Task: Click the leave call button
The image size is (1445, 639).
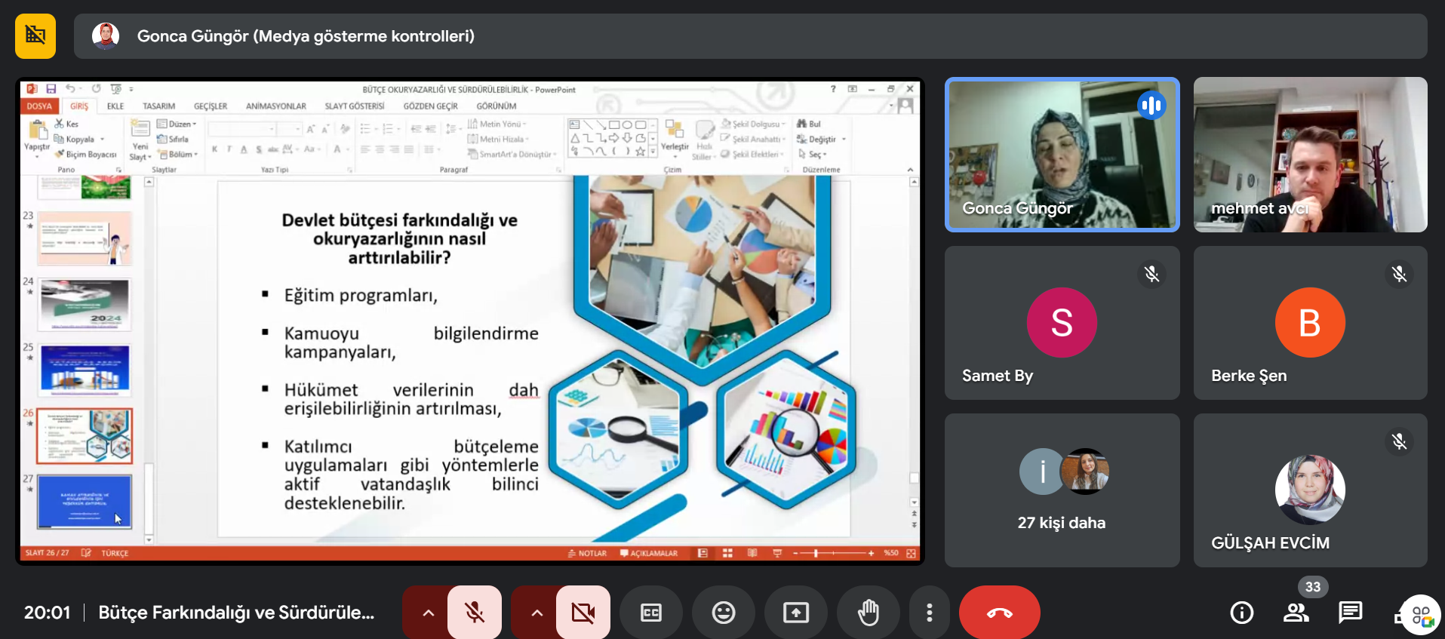Action: click(x=999, y=613)
